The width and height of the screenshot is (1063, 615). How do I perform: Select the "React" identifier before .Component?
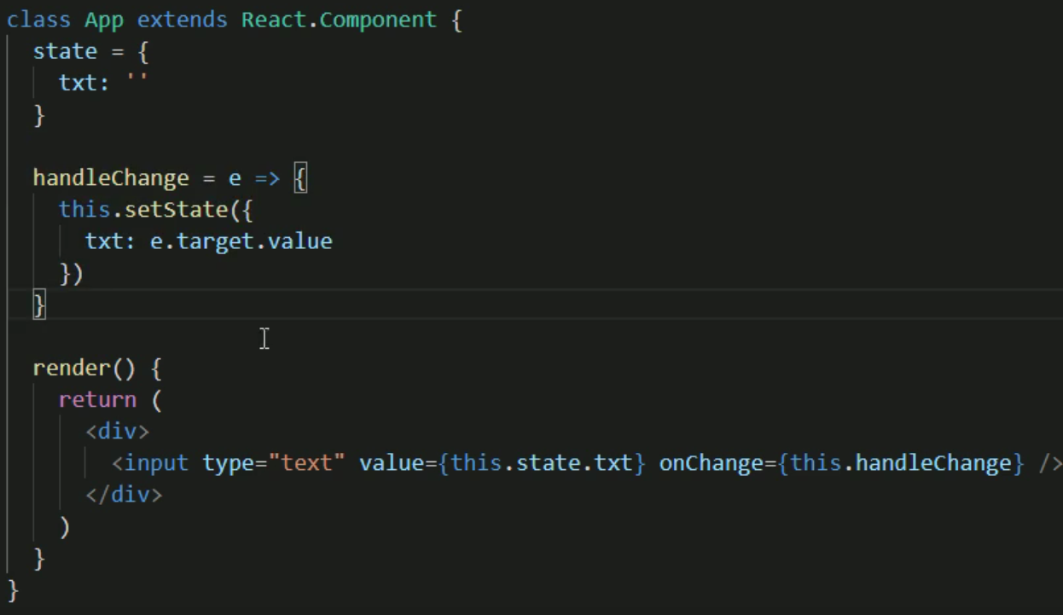274,20
